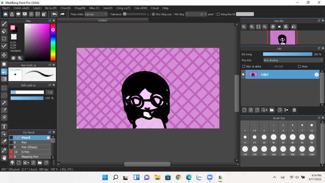325x183 pixels.
Task: Check the Bảo vệ alpha option
Action: [x=244, y=66]
